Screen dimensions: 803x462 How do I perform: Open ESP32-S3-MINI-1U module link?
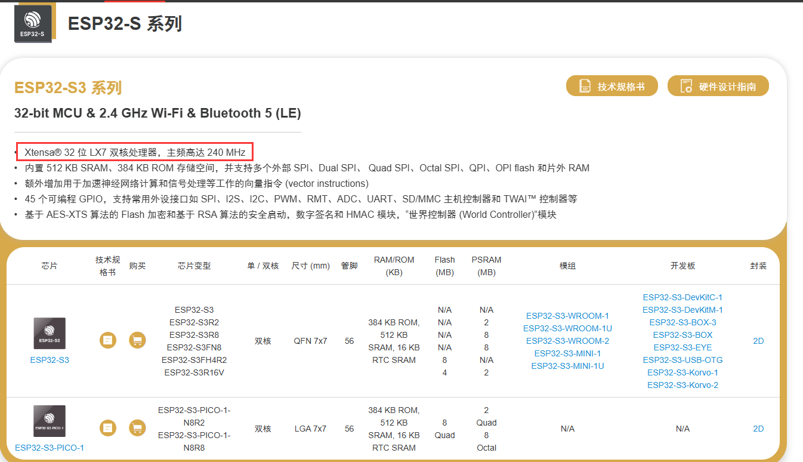pos(567,366)
